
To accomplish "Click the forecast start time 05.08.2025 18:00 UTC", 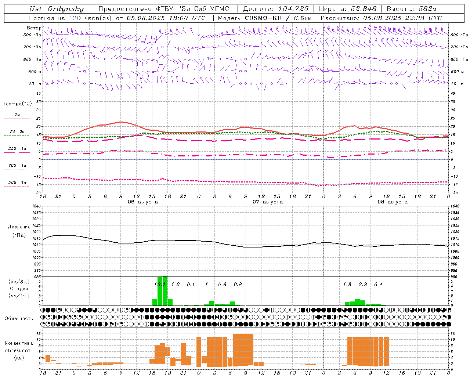I will coord(166,18).
